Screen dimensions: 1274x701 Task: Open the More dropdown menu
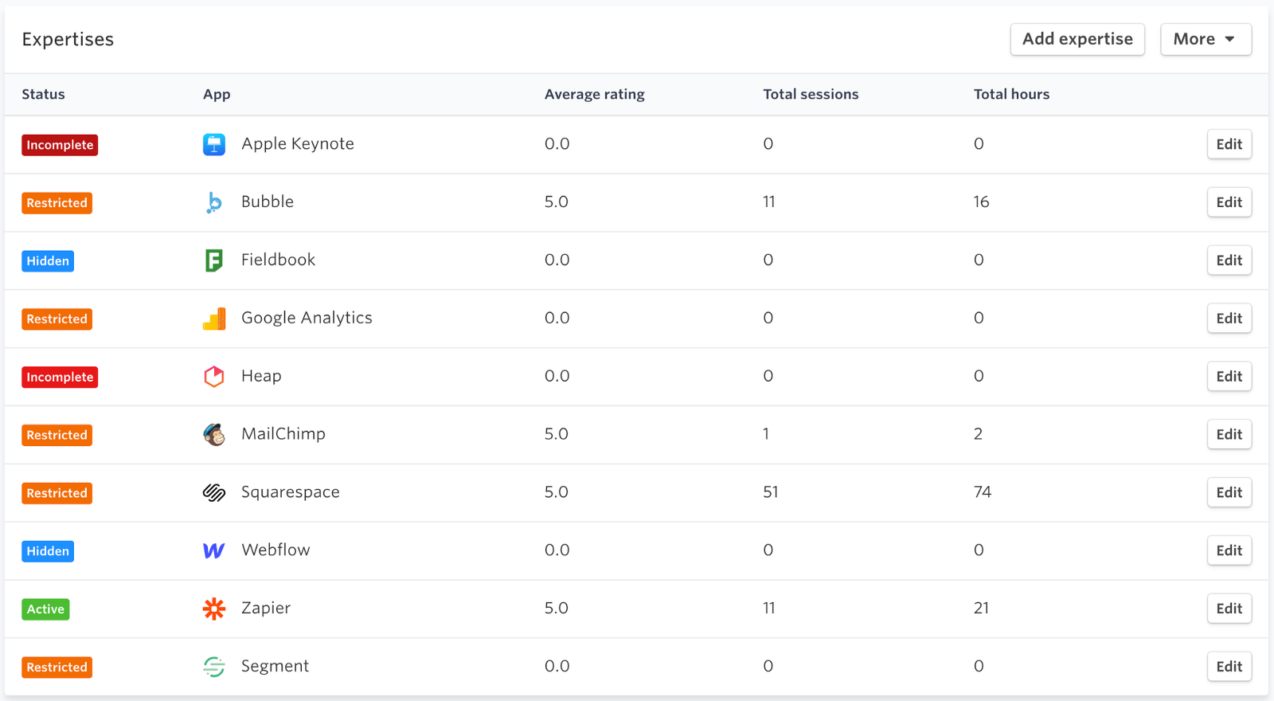(x=1206, y=39)
